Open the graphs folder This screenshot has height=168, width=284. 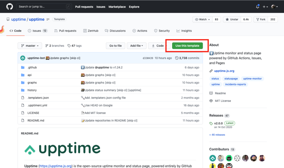32,83
